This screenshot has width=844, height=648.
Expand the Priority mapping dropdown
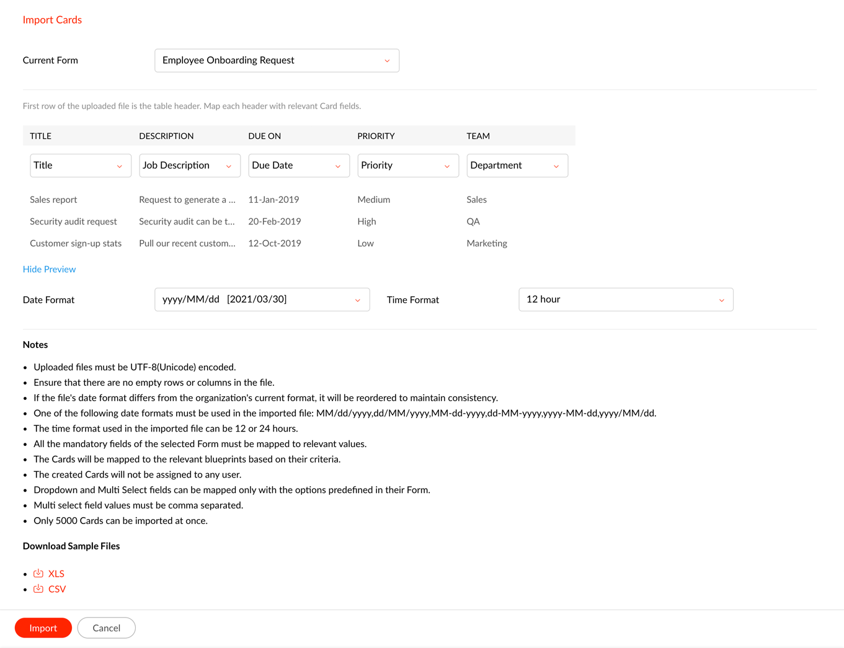point(407,166)
